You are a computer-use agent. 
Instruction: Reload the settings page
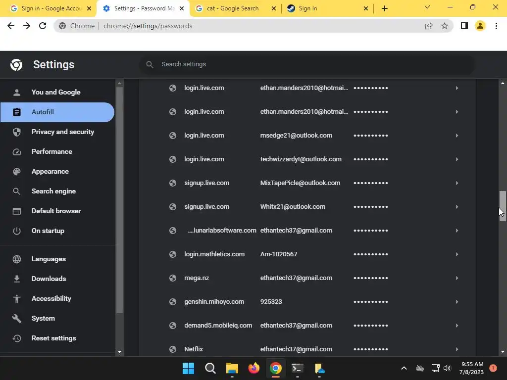(43, 26)
